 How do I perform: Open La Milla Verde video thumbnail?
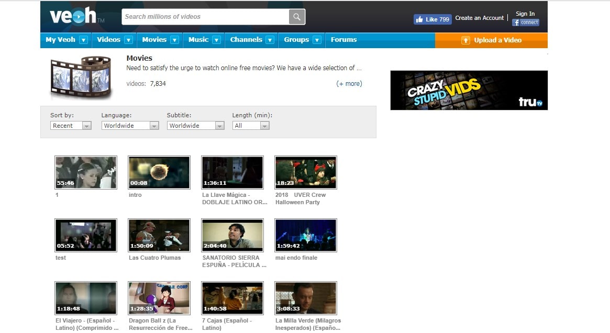point(306,298)
